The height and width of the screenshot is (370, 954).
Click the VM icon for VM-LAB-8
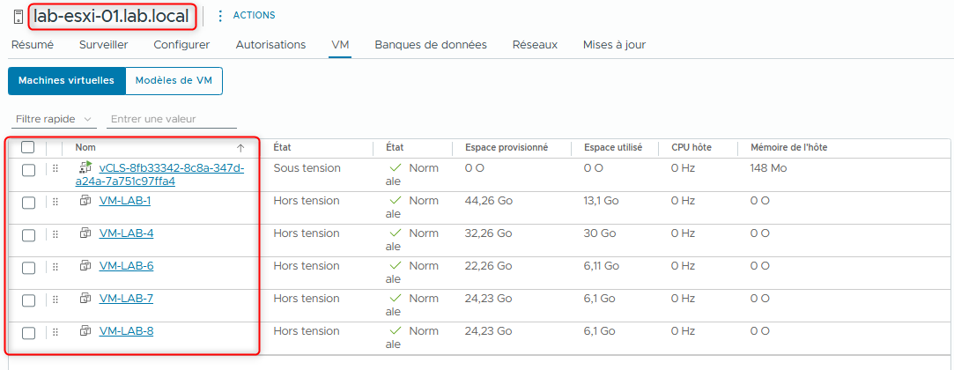tap(85, 331)
